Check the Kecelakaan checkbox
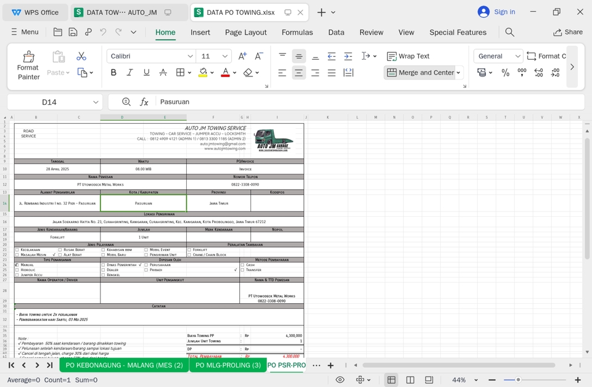 [x=17, y=250]
